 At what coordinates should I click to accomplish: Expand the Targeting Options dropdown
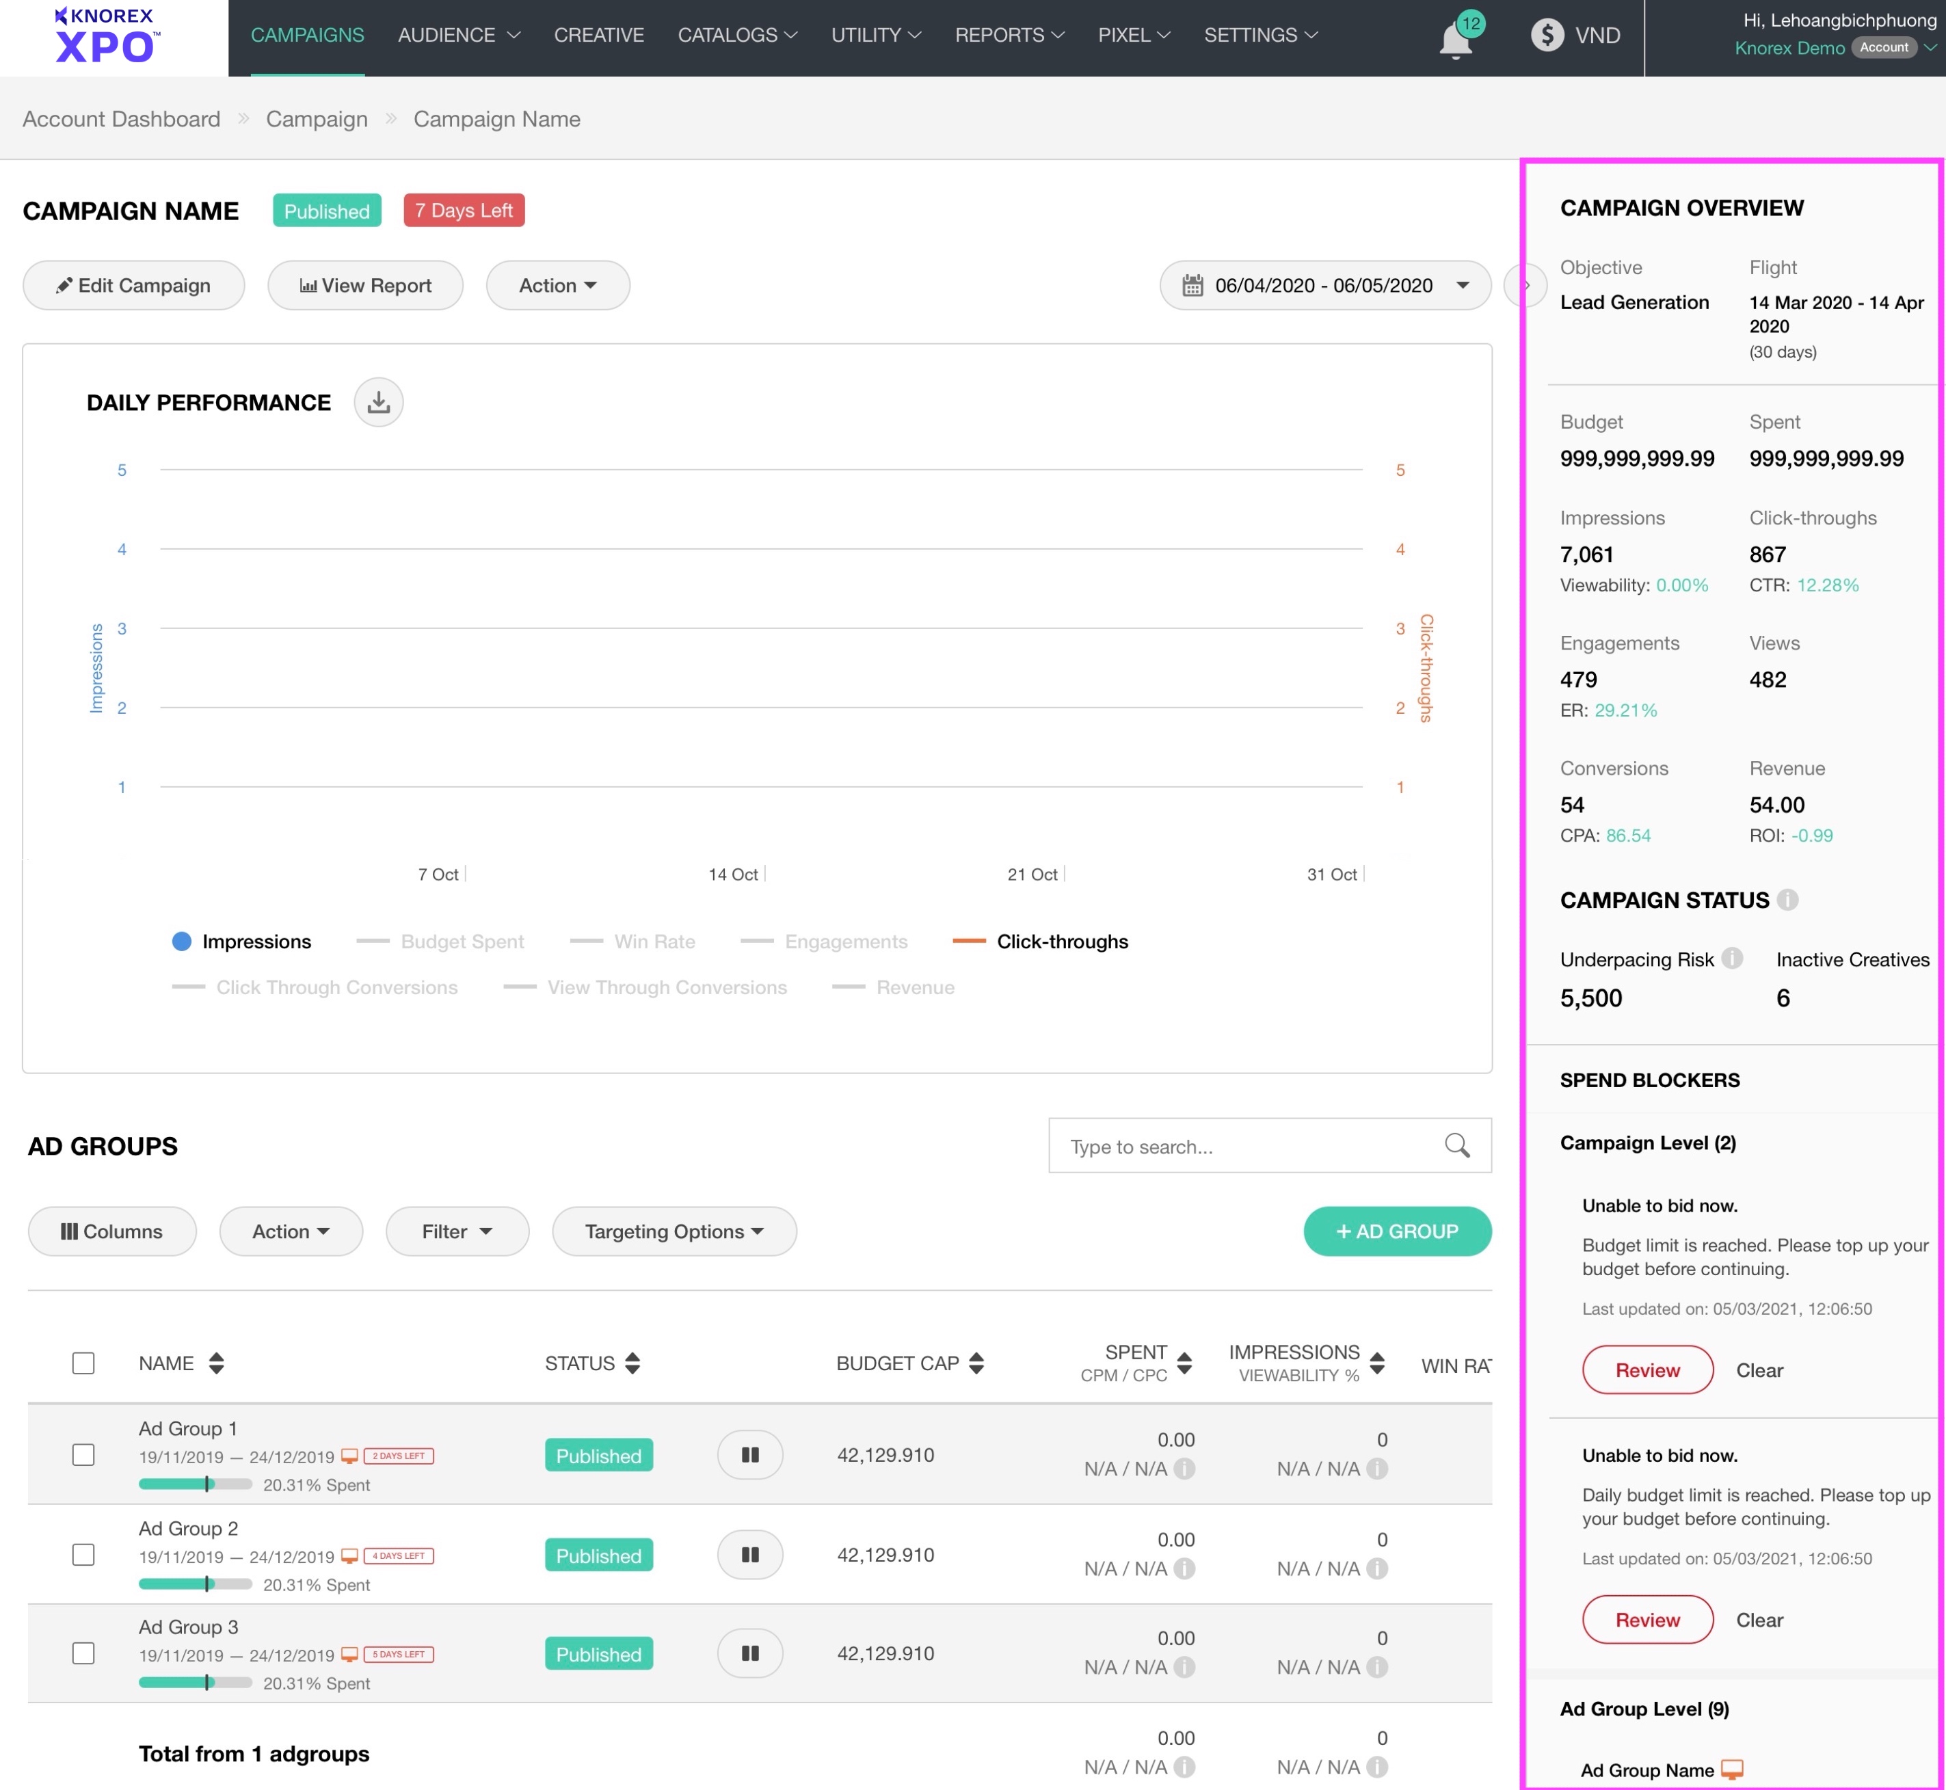(674, 1231)
